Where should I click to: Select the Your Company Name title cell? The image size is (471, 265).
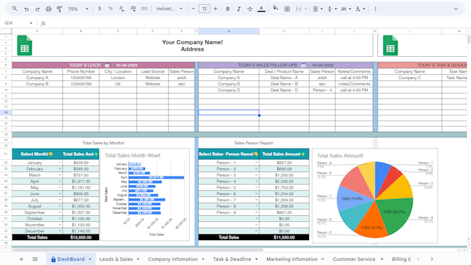[193, 45]
